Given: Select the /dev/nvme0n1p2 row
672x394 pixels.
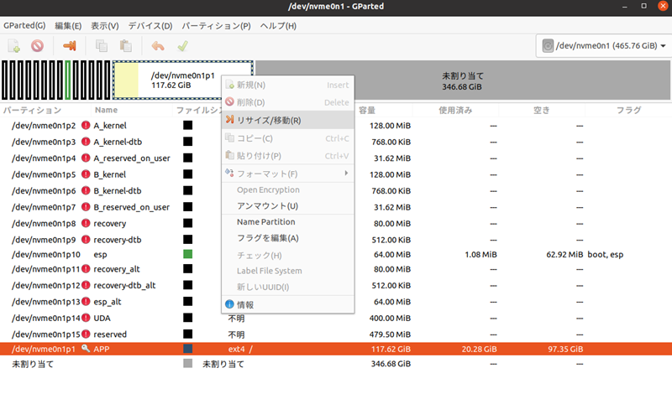Looking at the screenshot, I should pos(336,126).
